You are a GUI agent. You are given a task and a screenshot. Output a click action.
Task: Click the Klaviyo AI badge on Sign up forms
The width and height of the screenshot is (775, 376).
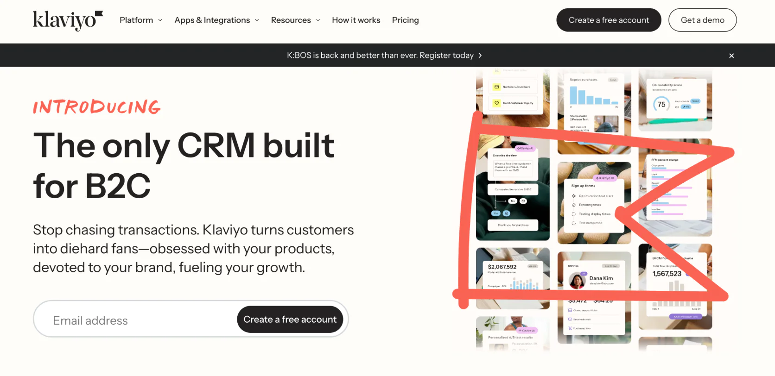tap(605, 178)
